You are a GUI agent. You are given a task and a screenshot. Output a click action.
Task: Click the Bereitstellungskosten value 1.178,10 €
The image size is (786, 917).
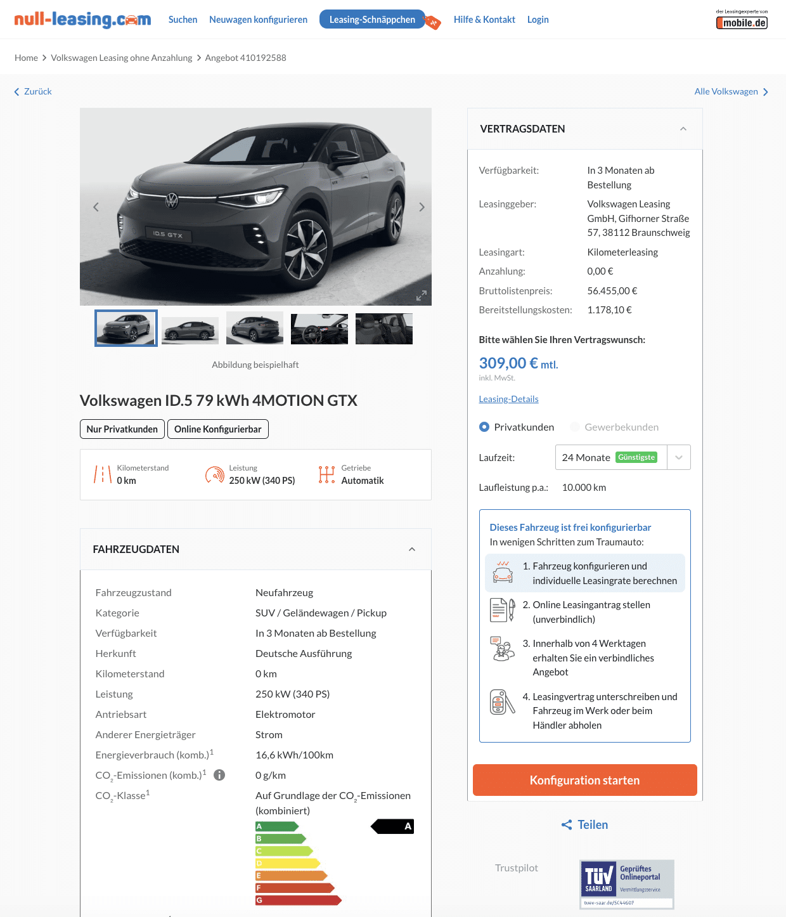(609, 310)
